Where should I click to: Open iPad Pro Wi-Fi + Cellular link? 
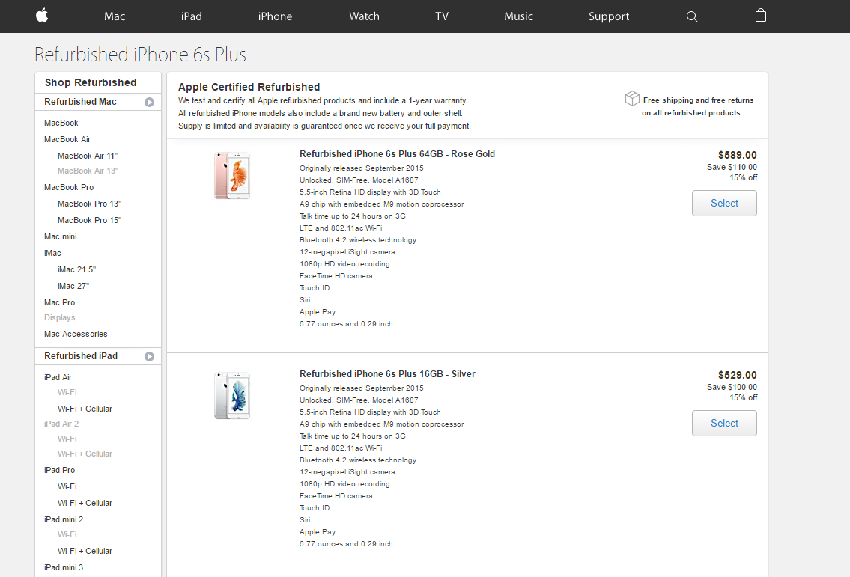tap(85, 503)
